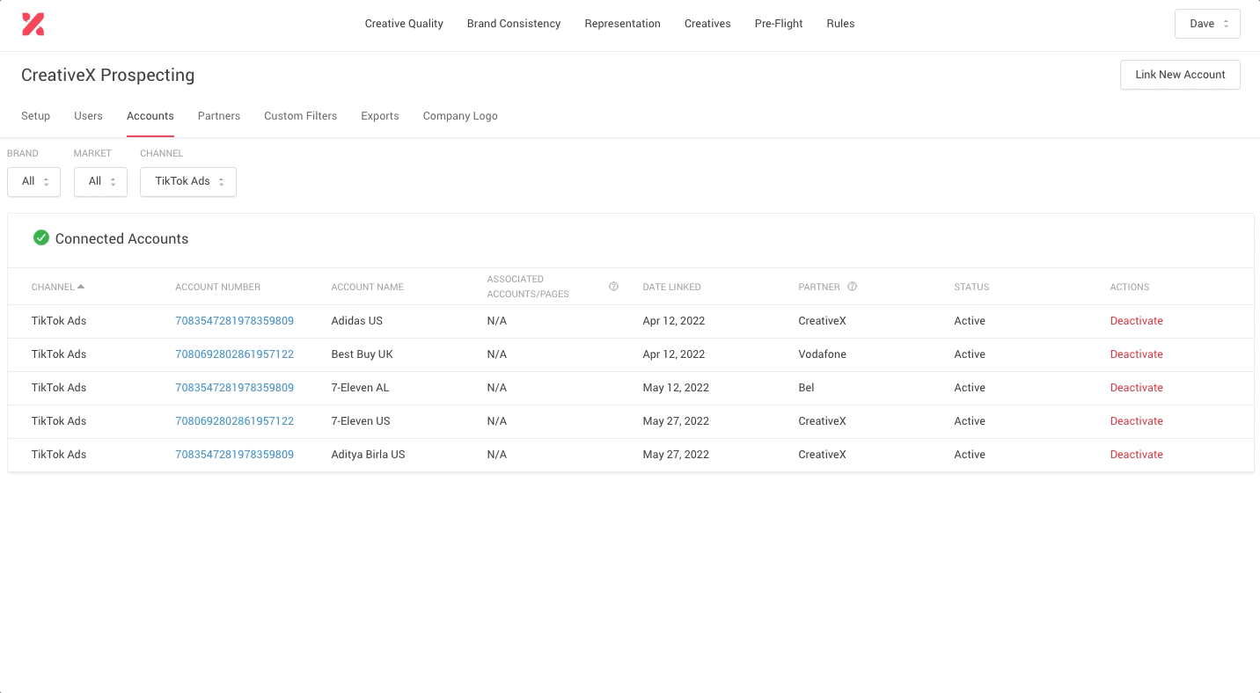The width and height of the screenshot is (1260, 693).
Task: Click the Date Linked column header
Action: coord(672,287)
